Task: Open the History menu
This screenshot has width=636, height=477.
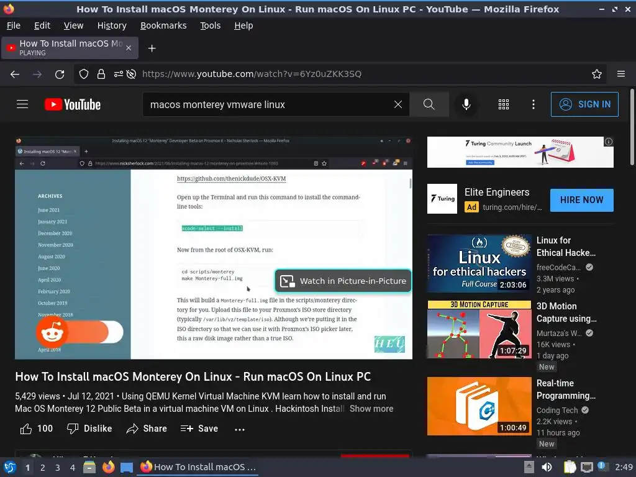Action: 112,25
